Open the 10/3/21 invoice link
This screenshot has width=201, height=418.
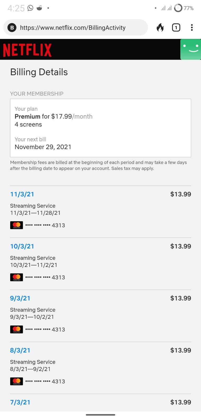22,246
